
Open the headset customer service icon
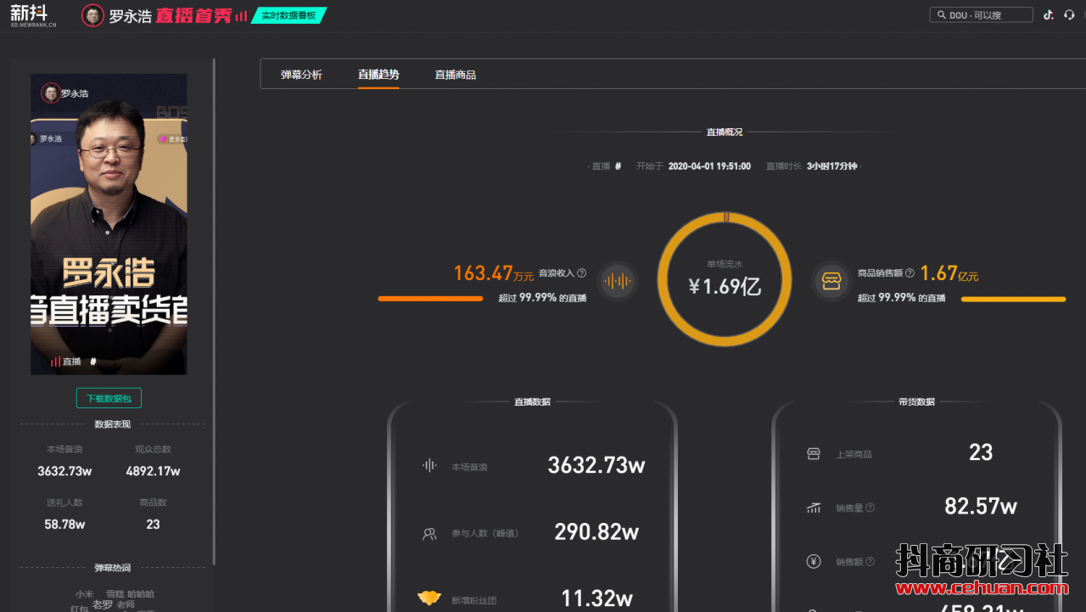coord(1069,15)
